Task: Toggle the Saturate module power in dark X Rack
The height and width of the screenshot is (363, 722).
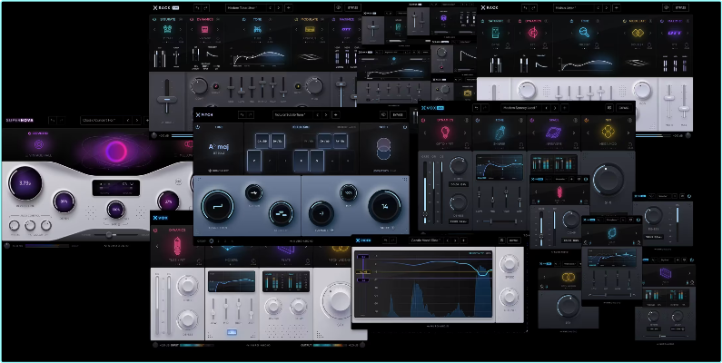Action: 154,19
